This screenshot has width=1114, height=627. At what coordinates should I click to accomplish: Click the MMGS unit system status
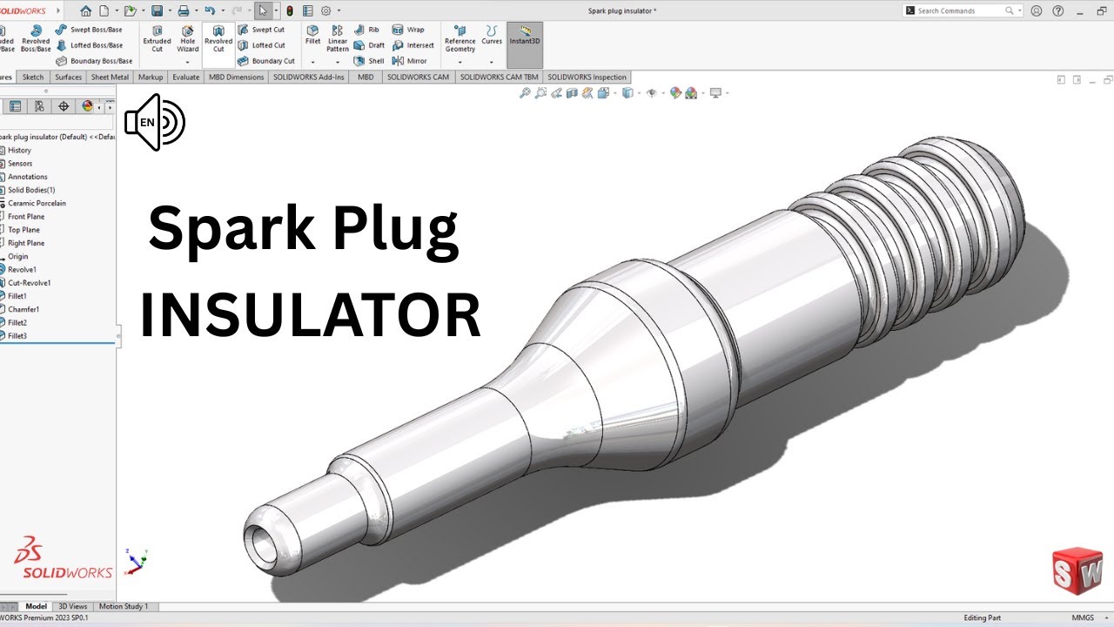(1083, 617)
